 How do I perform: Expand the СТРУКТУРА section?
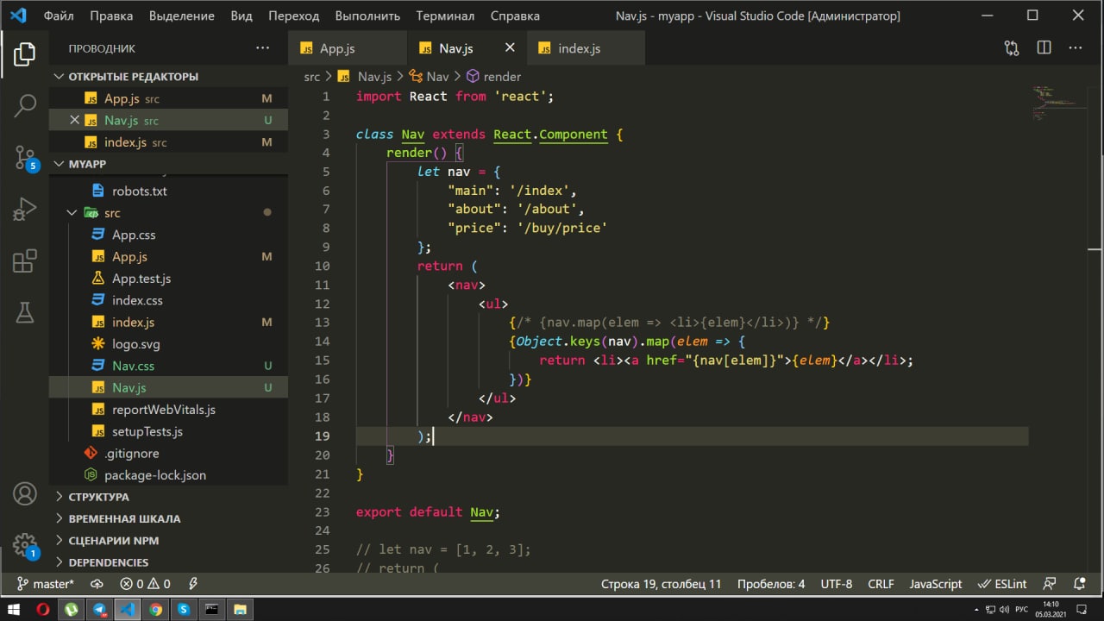(98, 497)
